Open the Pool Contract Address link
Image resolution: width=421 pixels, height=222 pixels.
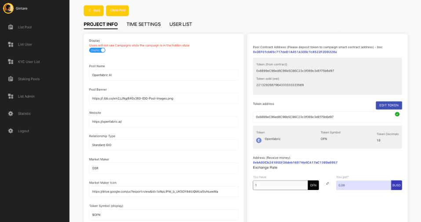pyautogui.click(x=294, y=52)
